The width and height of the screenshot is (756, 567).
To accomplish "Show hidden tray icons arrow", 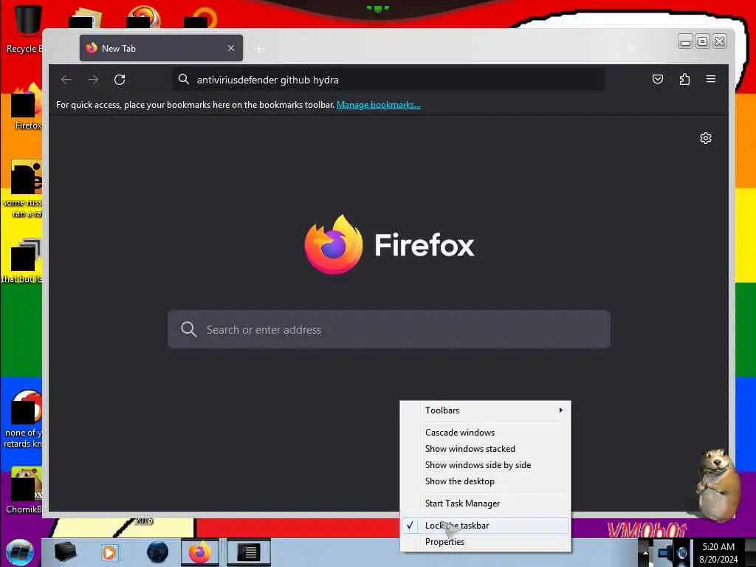I will [645, 553].
